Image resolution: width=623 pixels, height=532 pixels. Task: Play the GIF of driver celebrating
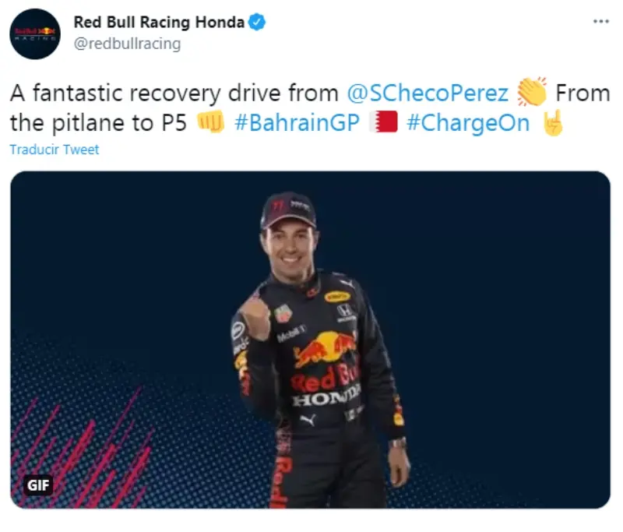tap(310, 340)
